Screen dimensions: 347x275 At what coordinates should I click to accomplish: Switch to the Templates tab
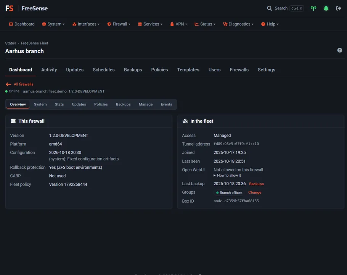click(x=188, y=70)
